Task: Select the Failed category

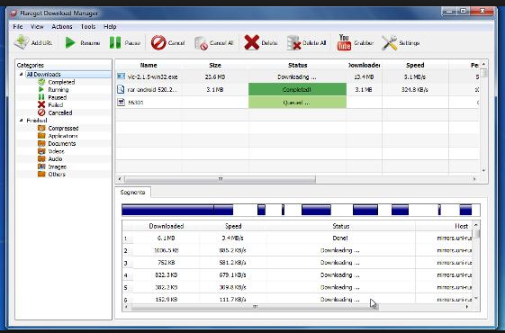Action: tap(56, 105)
